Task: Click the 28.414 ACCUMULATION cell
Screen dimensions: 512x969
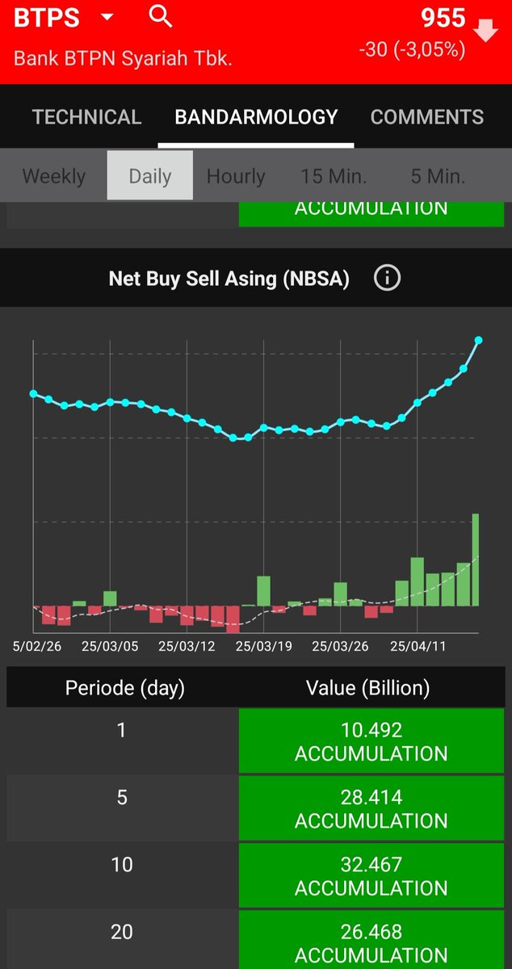Action: click(371, 808)
